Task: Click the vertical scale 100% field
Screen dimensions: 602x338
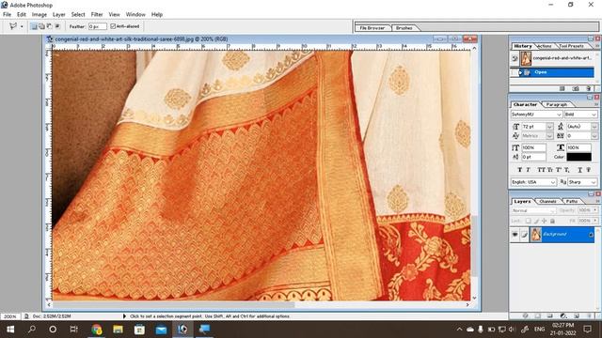Action: pyautogui.click(x=533, y=147)
